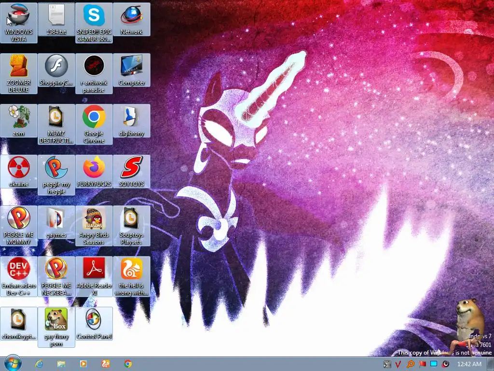Select the 1984.txt file on desktop
This screenshot has height=371, width=494.
point(56,19)
